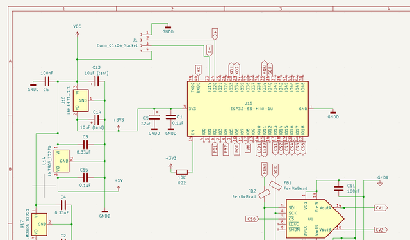Select the CV1 output label

[x=381, y=208]
